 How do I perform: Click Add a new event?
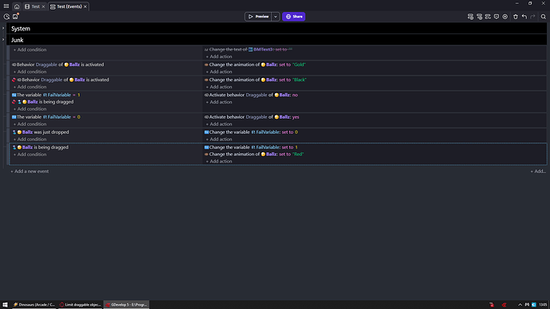point(29,171)
